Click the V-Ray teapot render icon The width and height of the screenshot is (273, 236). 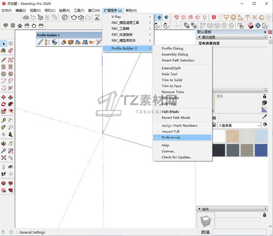click(x=74, y=17)
